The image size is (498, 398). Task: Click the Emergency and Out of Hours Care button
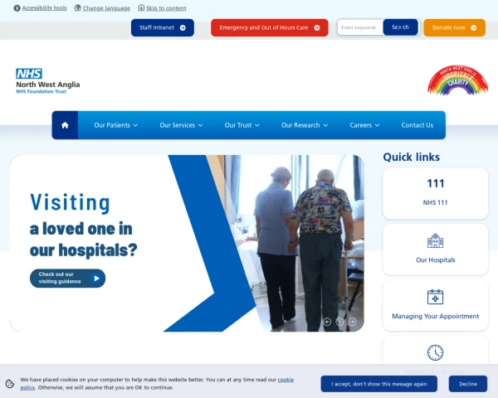tap(269, 27)
